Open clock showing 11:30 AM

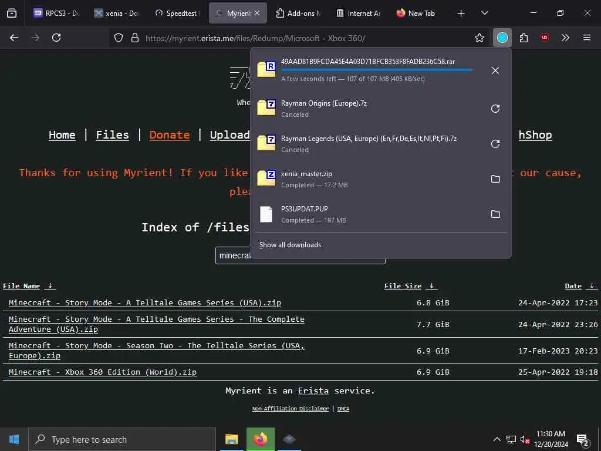click(551, 439)
